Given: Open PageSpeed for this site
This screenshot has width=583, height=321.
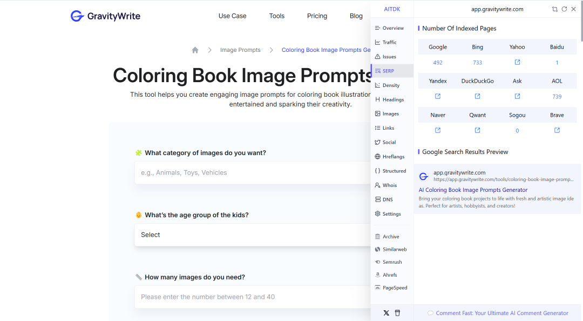Looking at the screenshot, I should click(x=392, y=287).
